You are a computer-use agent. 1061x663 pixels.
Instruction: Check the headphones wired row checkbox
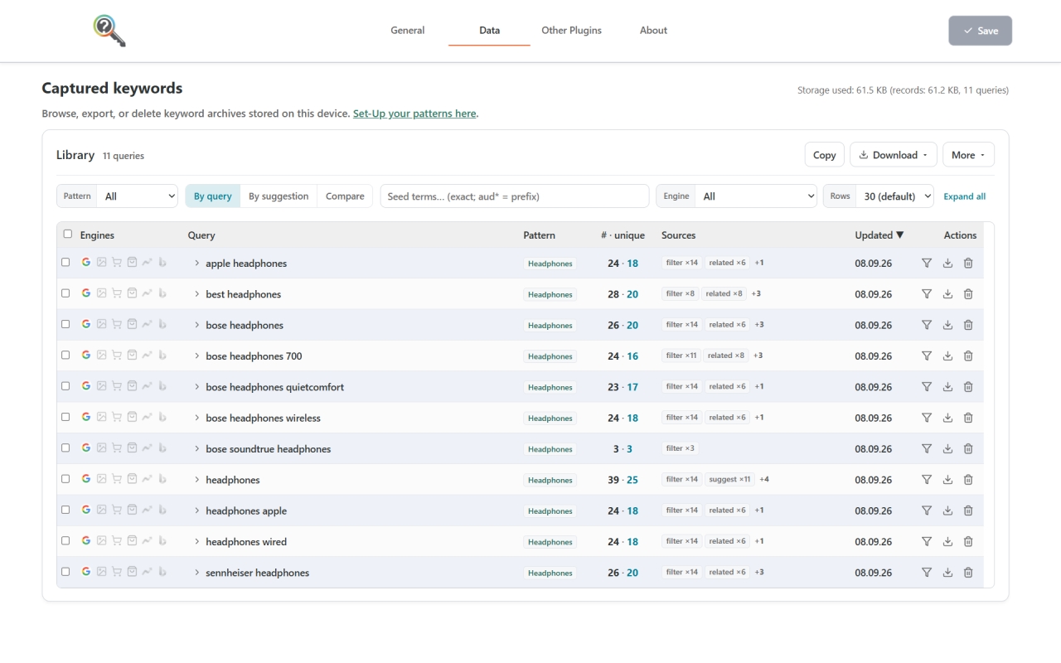pyautogui.click(x=65, y=540)
